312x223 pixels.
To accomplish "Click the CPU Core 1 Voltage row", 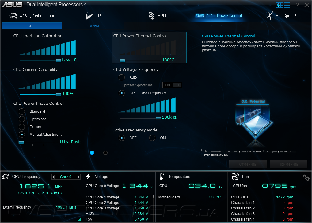I will (x=117, y=197).
